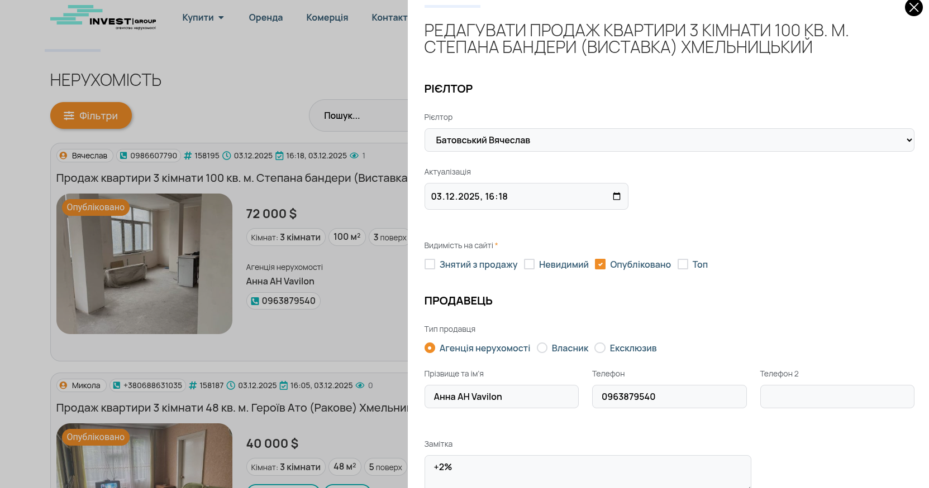Close the edit listing panel

[913, 8]
